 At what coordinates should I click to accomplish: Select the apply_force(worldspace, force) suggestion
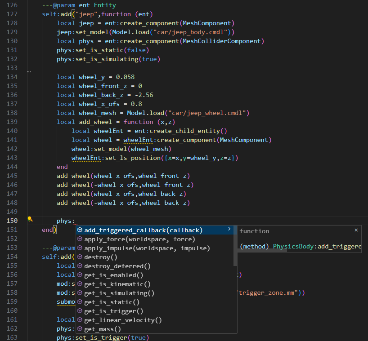(139, 239)
